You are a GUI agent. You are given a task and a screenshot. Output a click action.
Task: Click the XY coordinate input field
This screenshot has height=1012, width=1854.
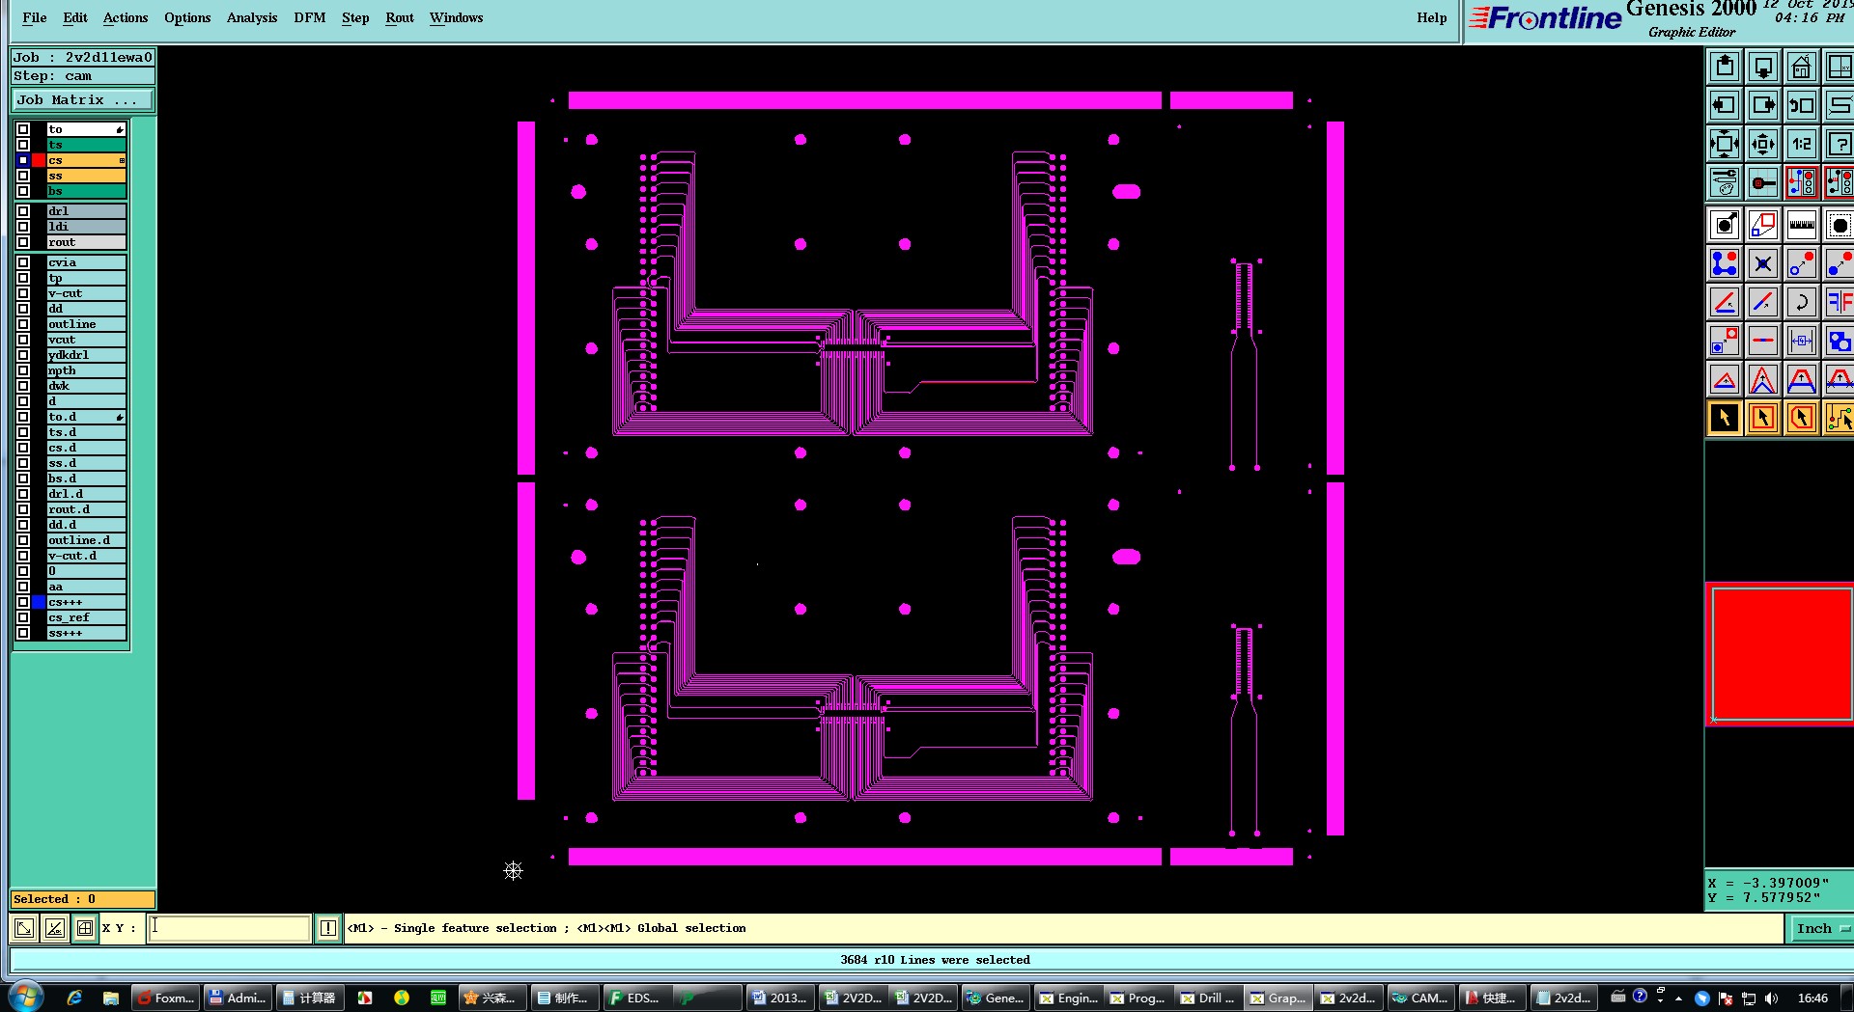pos(229,928)
